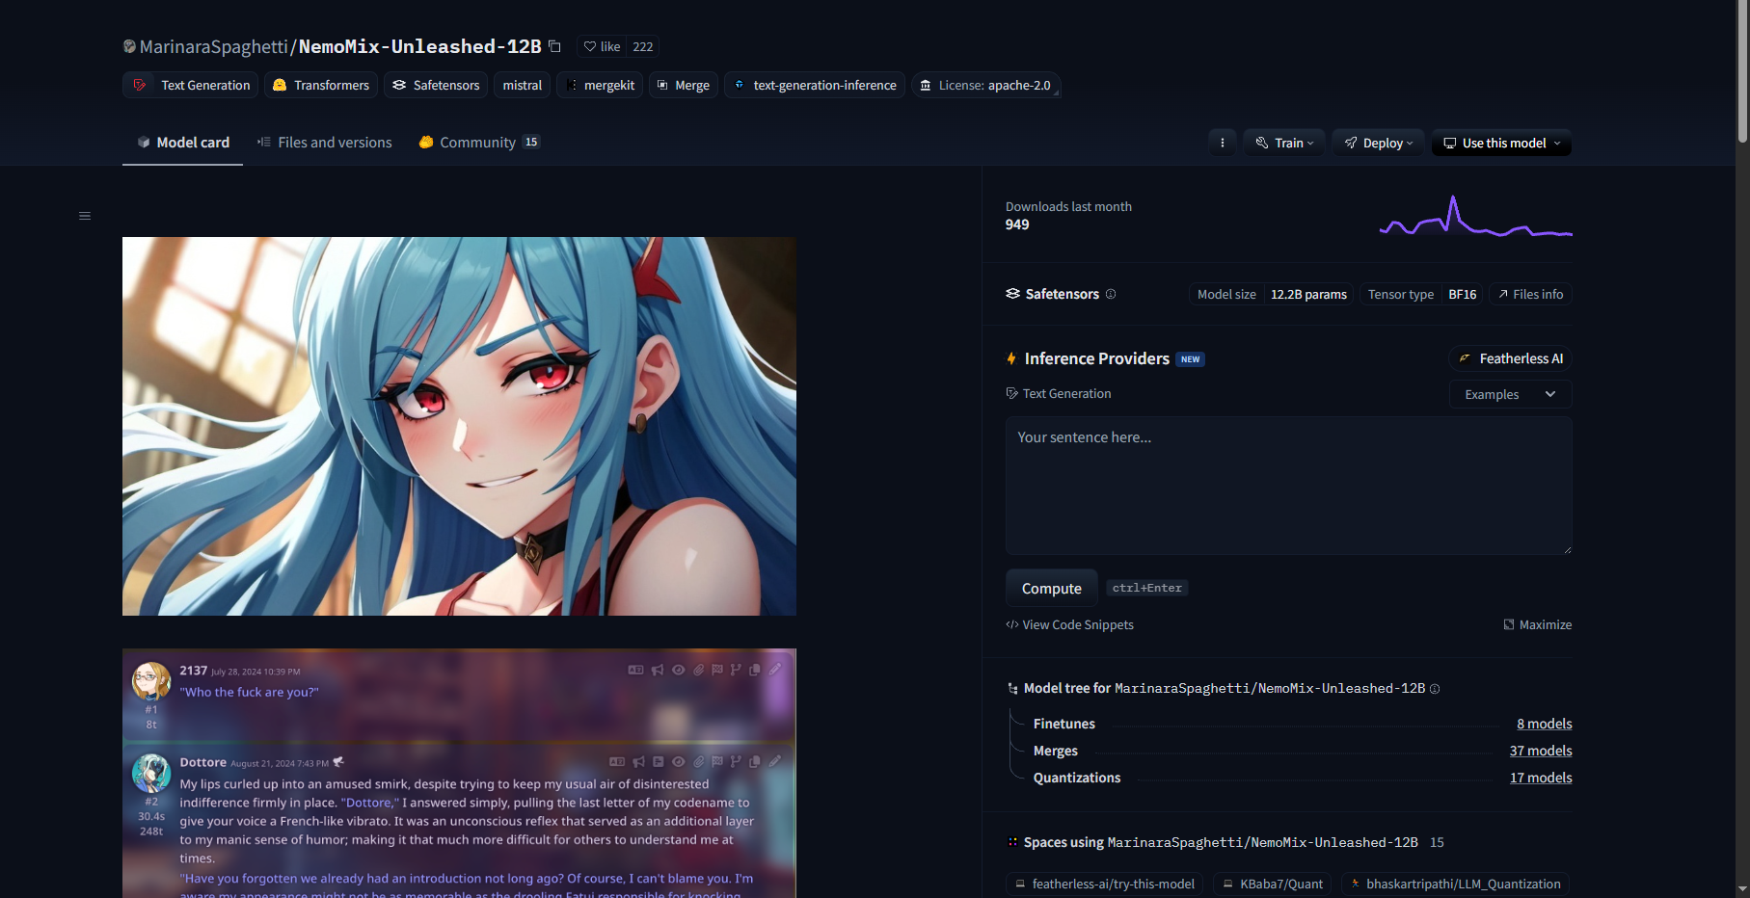Screen dimensions: 1750x898
Task: Select the Text Generation tag
Action: coord(191,85)
